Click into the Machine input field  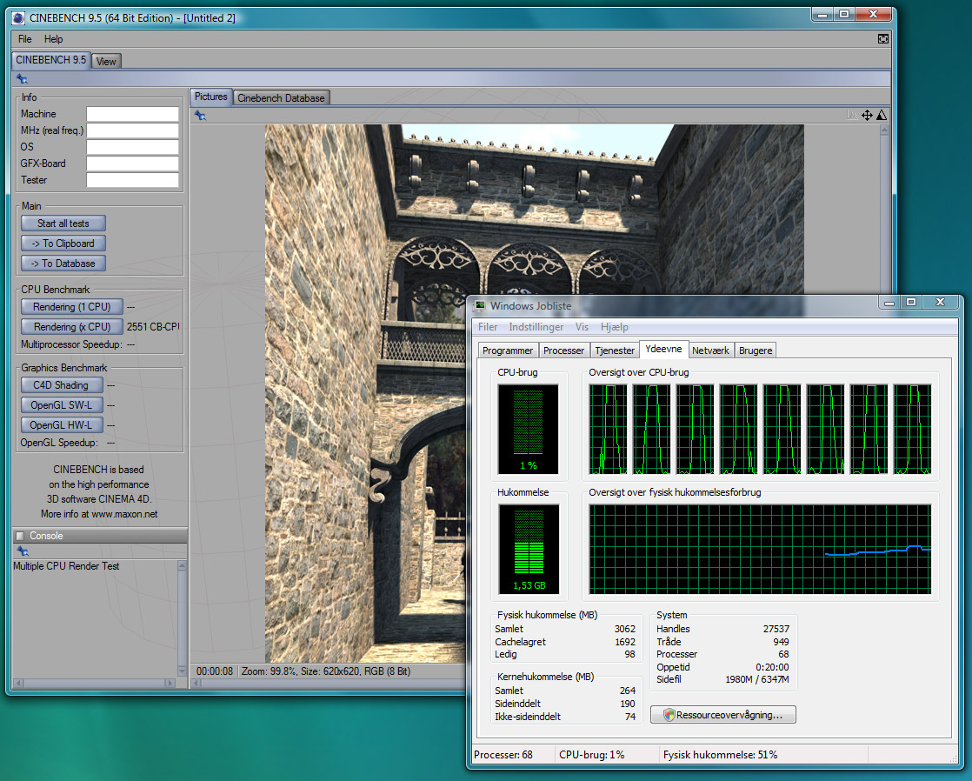click(132, 114)
